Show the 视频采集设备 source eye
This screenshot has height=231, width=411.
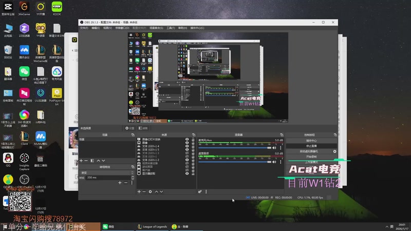187,163
